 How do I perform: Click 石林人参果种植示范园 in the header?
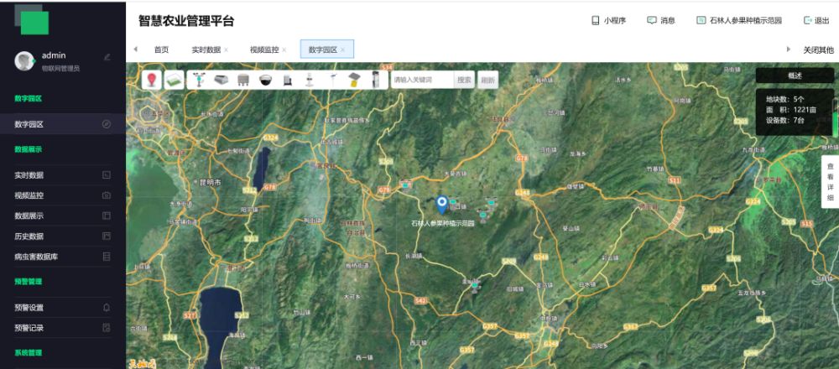(739, 20)
